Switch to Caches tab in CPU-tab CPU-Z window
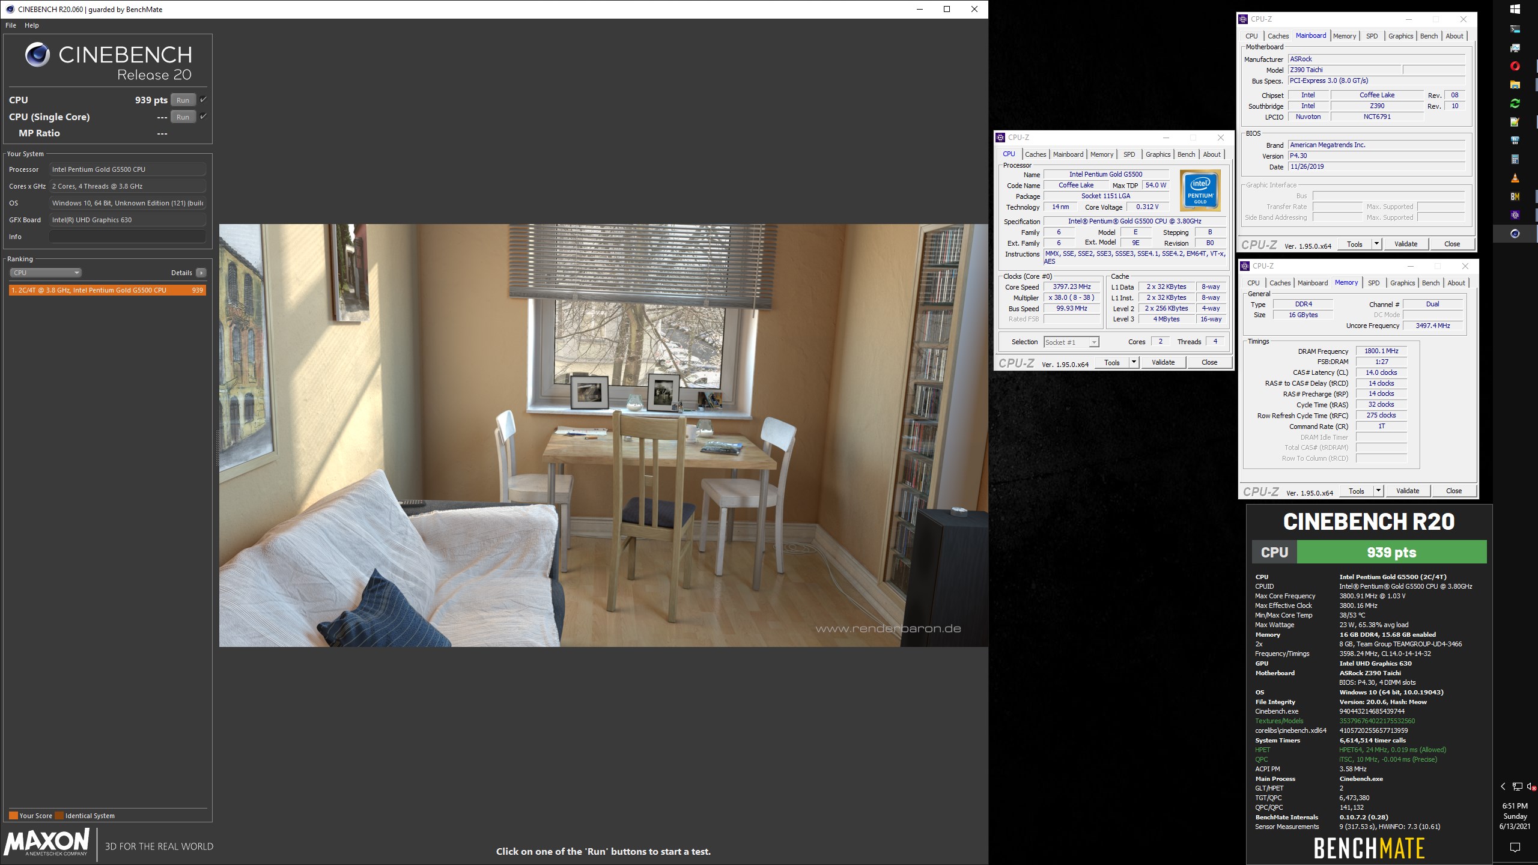Image resolution: width=1538 pixels, height=865 pixels. tap(1035, 154)
